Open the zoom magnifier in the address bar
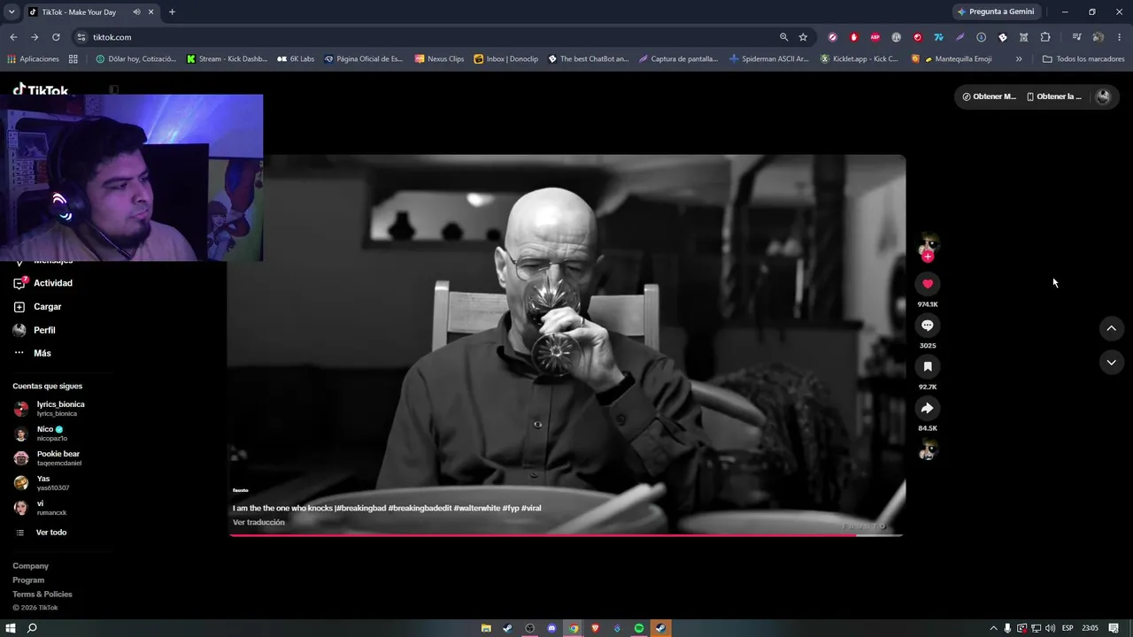 (x=783, y=37)
